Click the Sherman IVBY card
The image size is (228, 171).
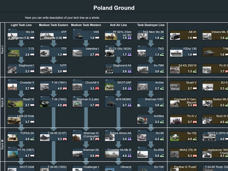pyautogui.click(x=151, y=102)
